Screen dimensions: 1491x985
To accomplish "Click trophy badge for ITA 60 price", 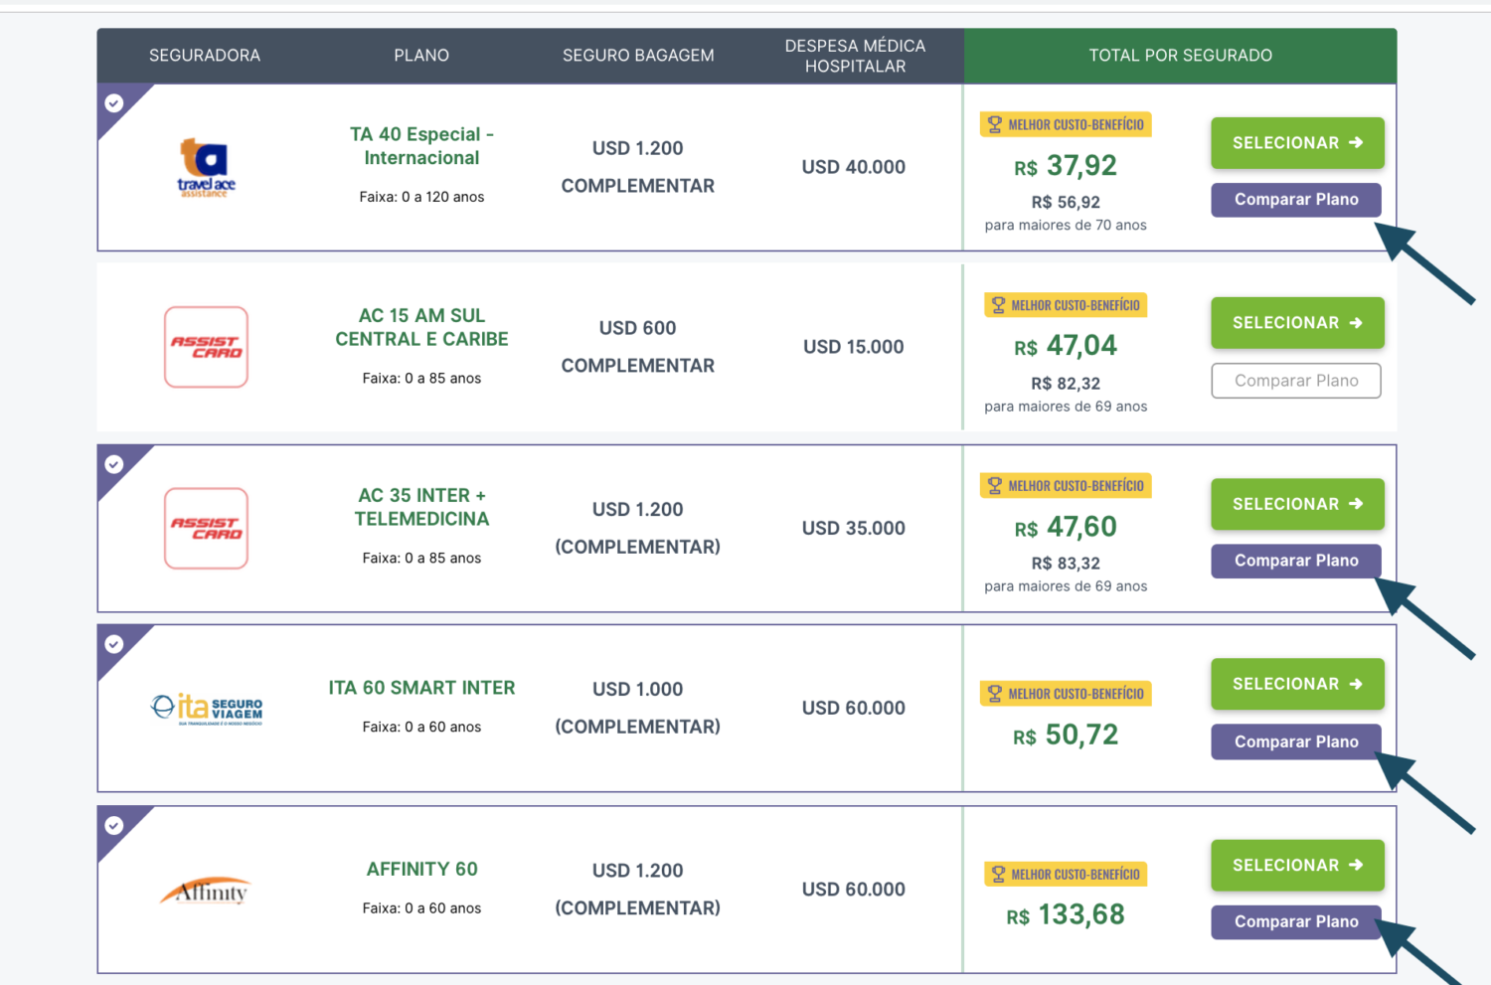I will point(1066,694).
